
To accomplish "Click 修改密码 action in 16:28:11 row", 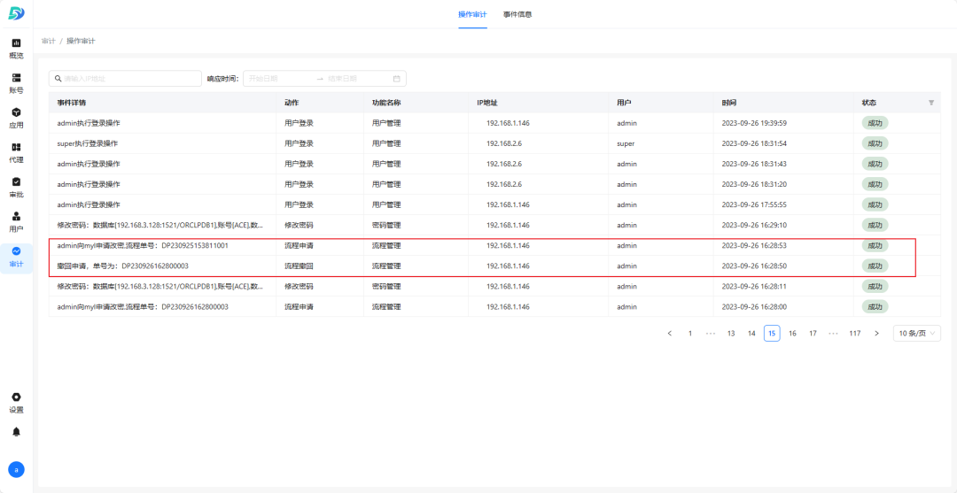I will (x=300, y=286).
